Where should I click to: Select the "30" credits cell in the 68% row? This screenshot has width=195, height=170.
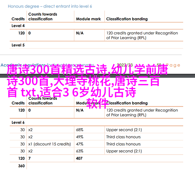click(22, 130)
